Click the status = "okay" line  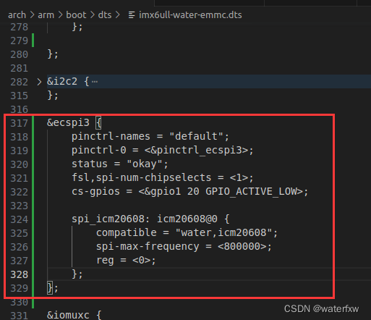coord(119,164)
